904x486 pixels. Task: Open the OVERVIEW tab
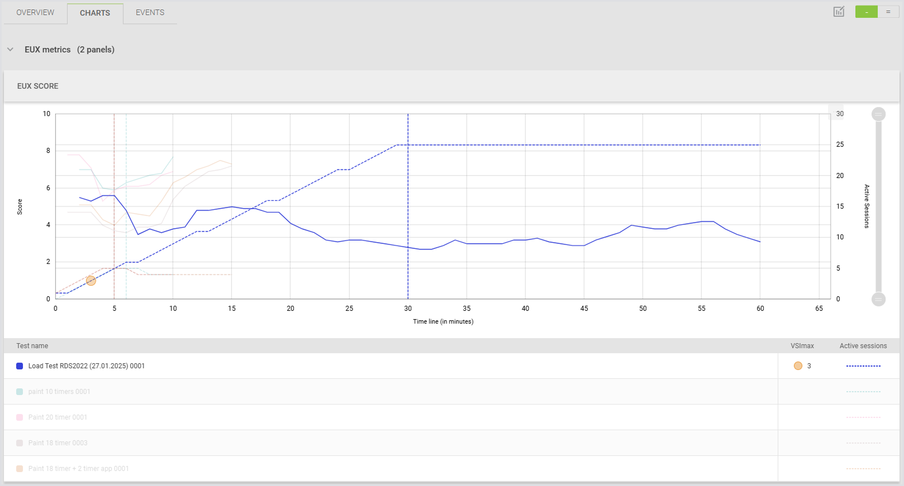pos(35,12)
